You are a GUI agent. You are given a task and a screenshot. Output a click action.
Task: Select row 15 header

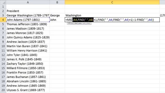click(3, 68)
